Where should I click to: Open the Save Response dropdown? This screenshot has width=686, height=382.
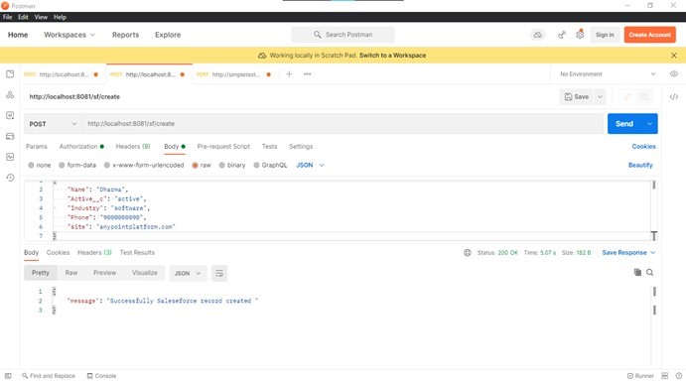[628, 253]
